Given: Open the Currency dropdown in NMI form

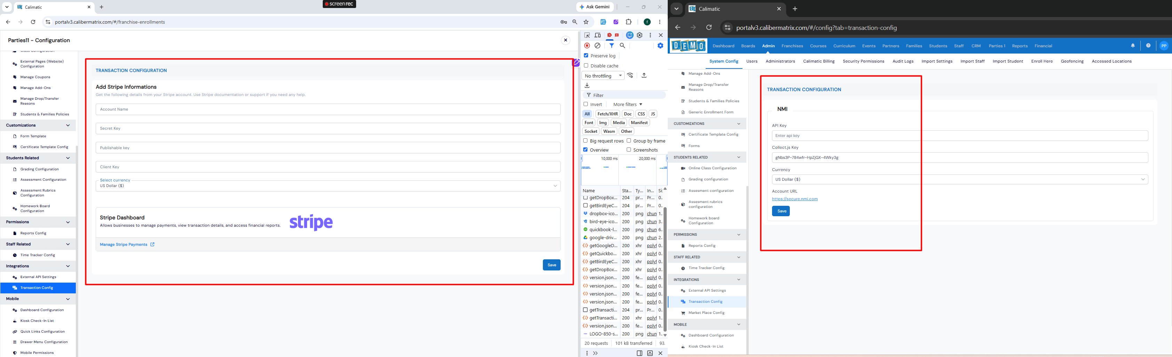Looking at the screenshot, I should (x=960, y=179).
